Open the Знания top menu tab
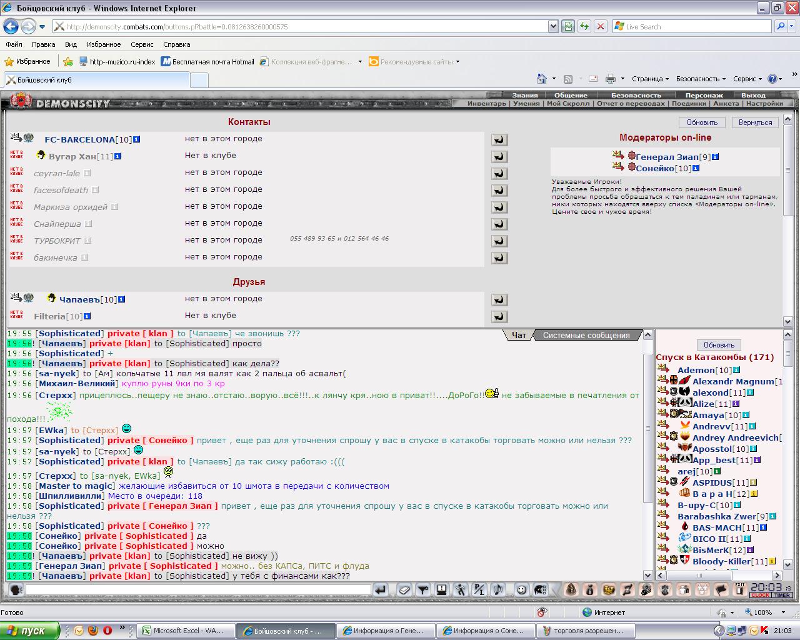The height and width of the screenshot is (640, 800). pyautogui.click(x=525, y=95)
